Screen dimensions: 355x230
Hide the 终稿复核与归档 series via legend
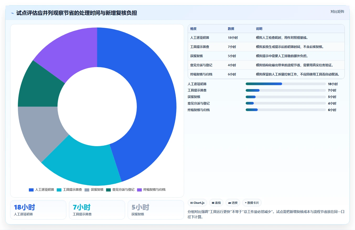point(151,190)
